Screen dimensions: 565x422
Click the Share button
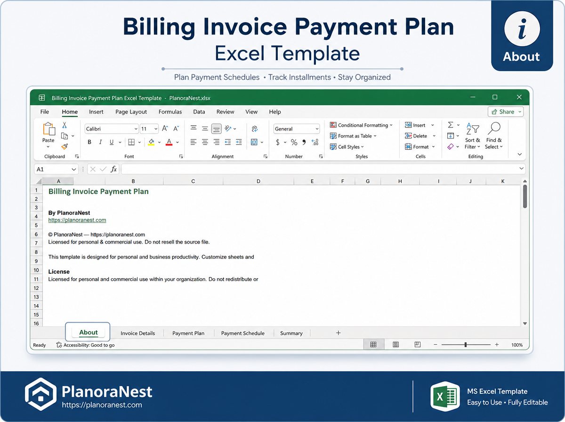tap(506, 112)
